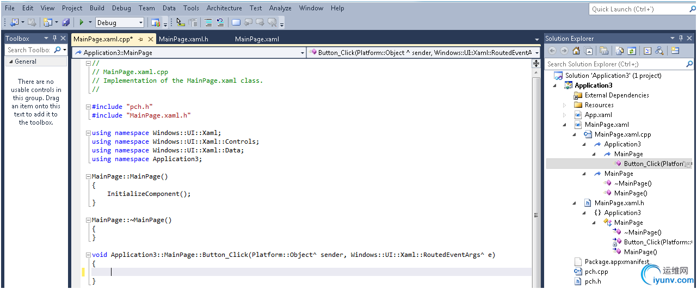Select highlighted Button_Click(Platform node in tree
The width and height of the screenshot is (697, 289).
[x=619, y=164]
